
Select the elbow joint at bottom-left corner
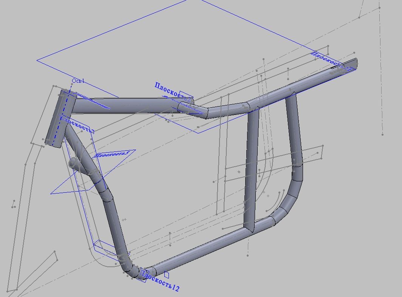[x=131, y=270]
